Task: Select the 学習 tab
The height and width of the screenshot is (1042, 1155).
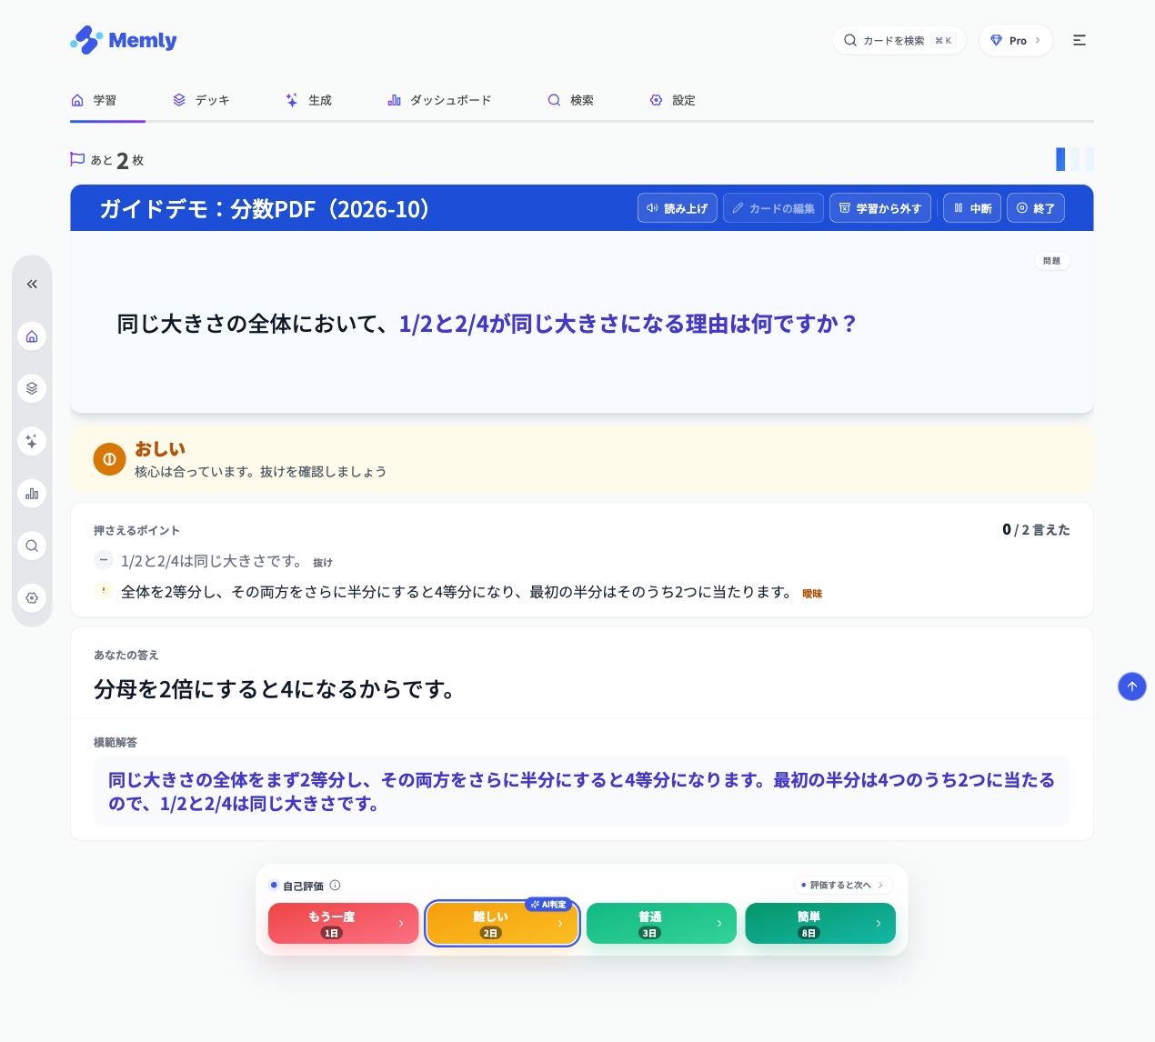Action: click(95, 100)
